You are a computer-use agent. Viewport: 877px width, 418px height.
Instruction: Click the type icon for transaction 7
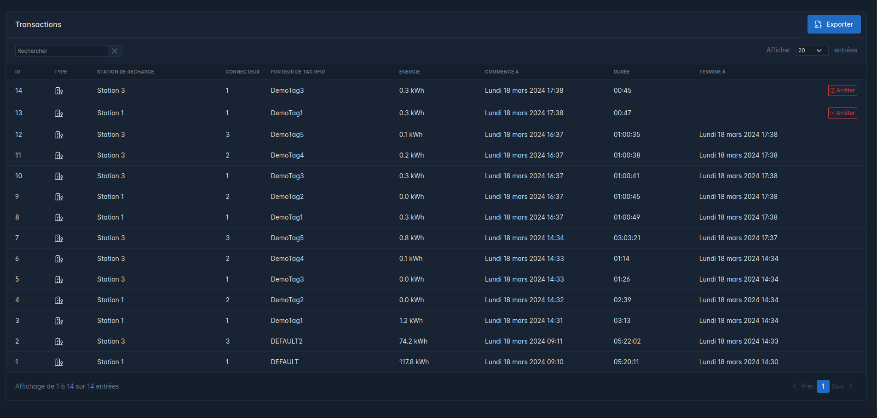point(59,238)
